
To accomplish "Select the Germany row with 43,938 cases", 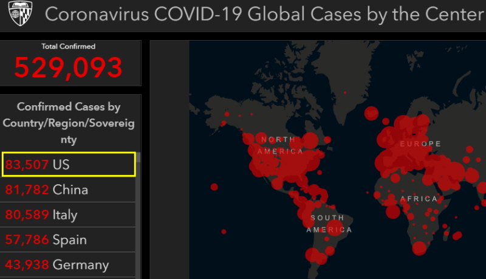I will tap(68, 265).
